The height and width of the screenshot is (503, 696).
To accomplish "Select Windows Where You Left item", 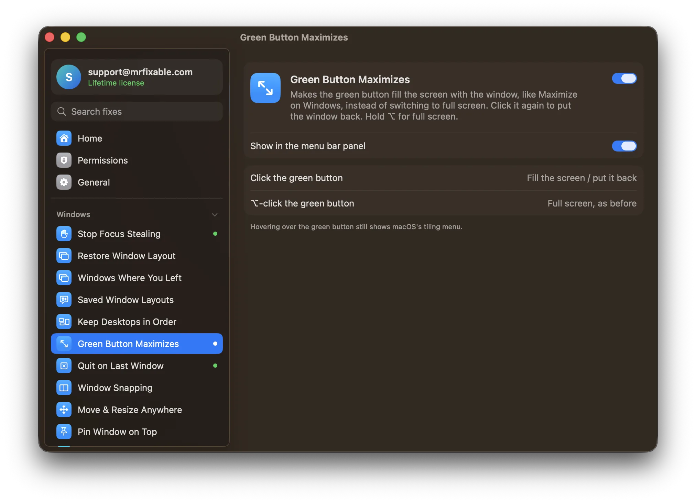I will [137, 278].
